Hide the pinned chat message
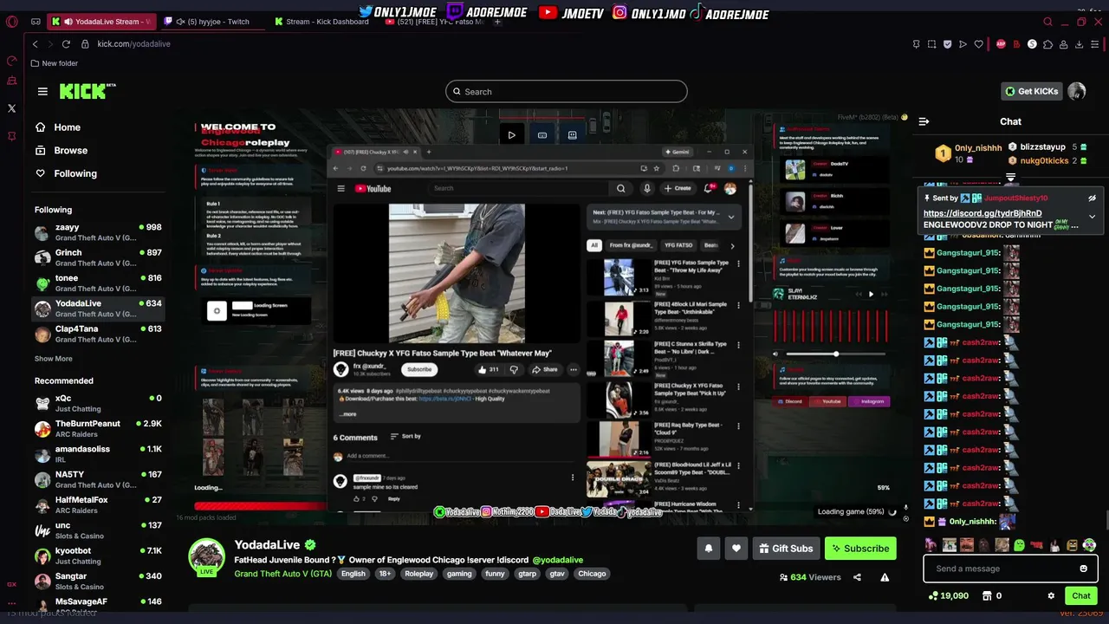Screen dimensions: 1109x624 pos(1092,198)
